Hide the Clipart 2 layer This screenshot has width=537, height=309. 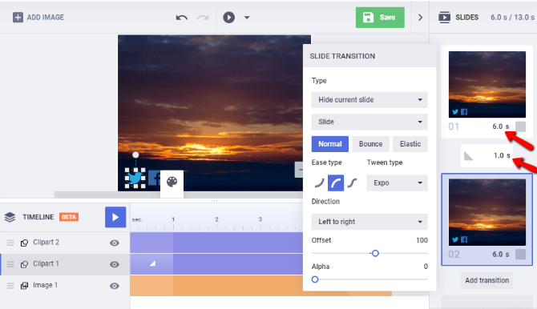(115, 243)
